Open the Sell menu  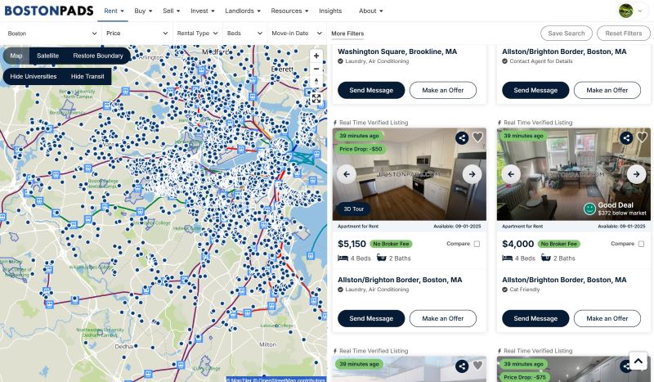(x=171, y=11)
